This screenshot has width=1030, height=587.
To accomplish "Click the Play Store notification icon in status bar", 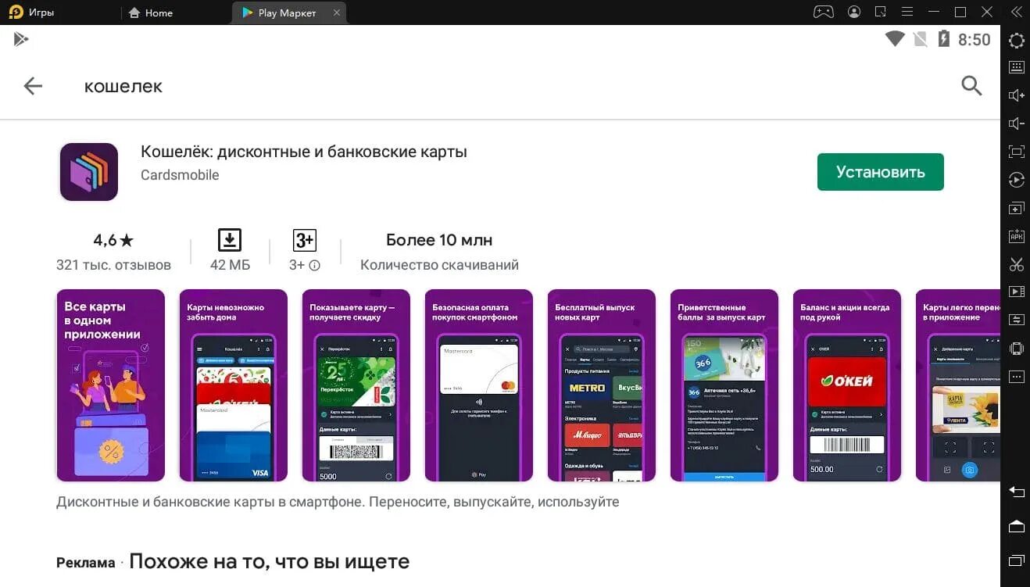I will click(21, 39).
